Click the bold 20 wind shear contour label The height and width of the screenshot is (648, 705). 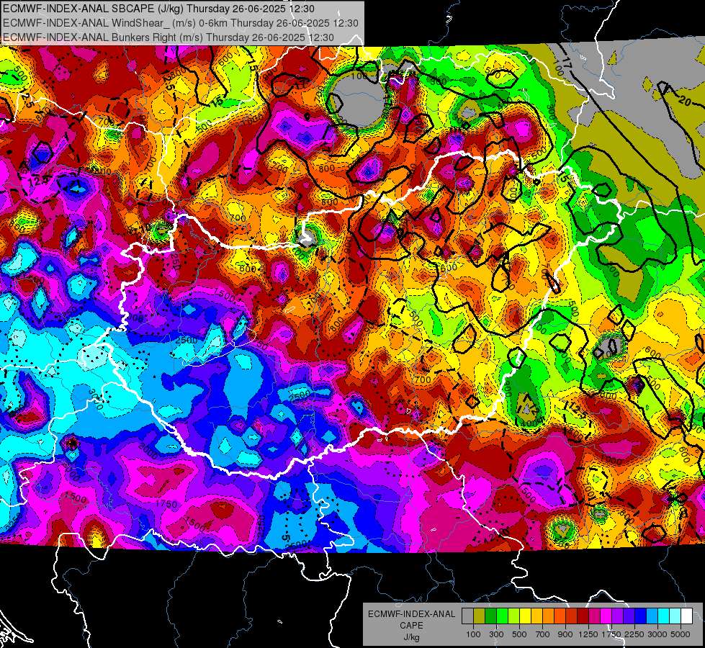pyautogui.click(x=684, y=102)
